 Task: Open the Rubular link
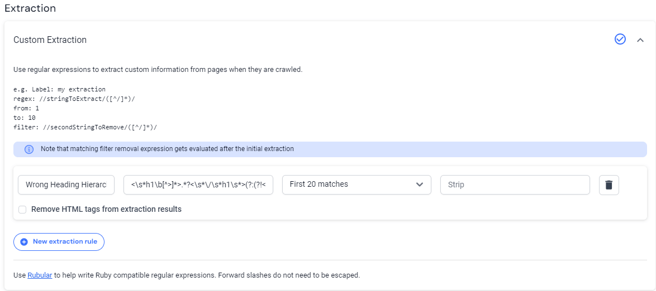pyautogui.click(x=40, y=275)
